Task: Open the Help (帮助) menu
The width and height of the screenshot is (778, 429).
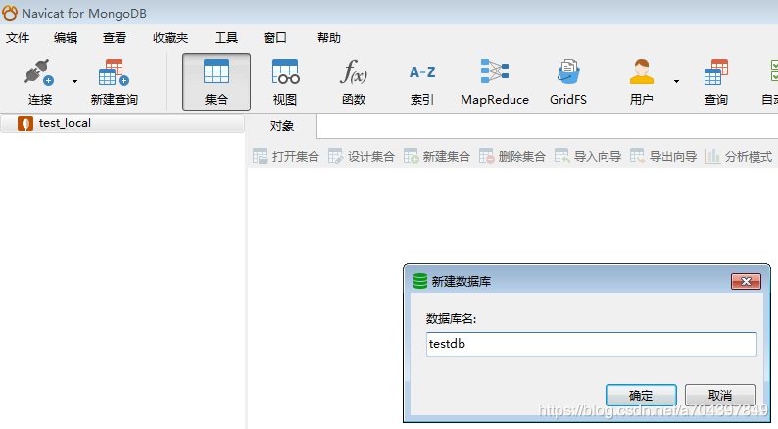Action: pyautogui.click(x=329, y=38)
